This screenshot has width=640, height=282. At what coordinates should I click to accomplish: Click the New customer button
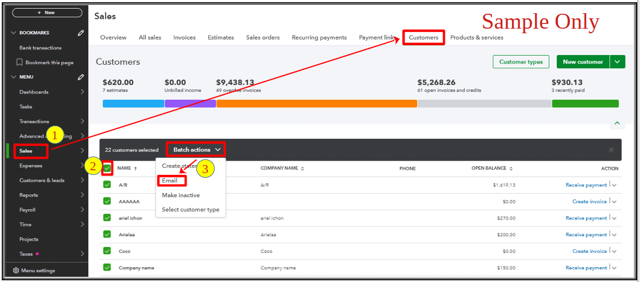(583, 62)
